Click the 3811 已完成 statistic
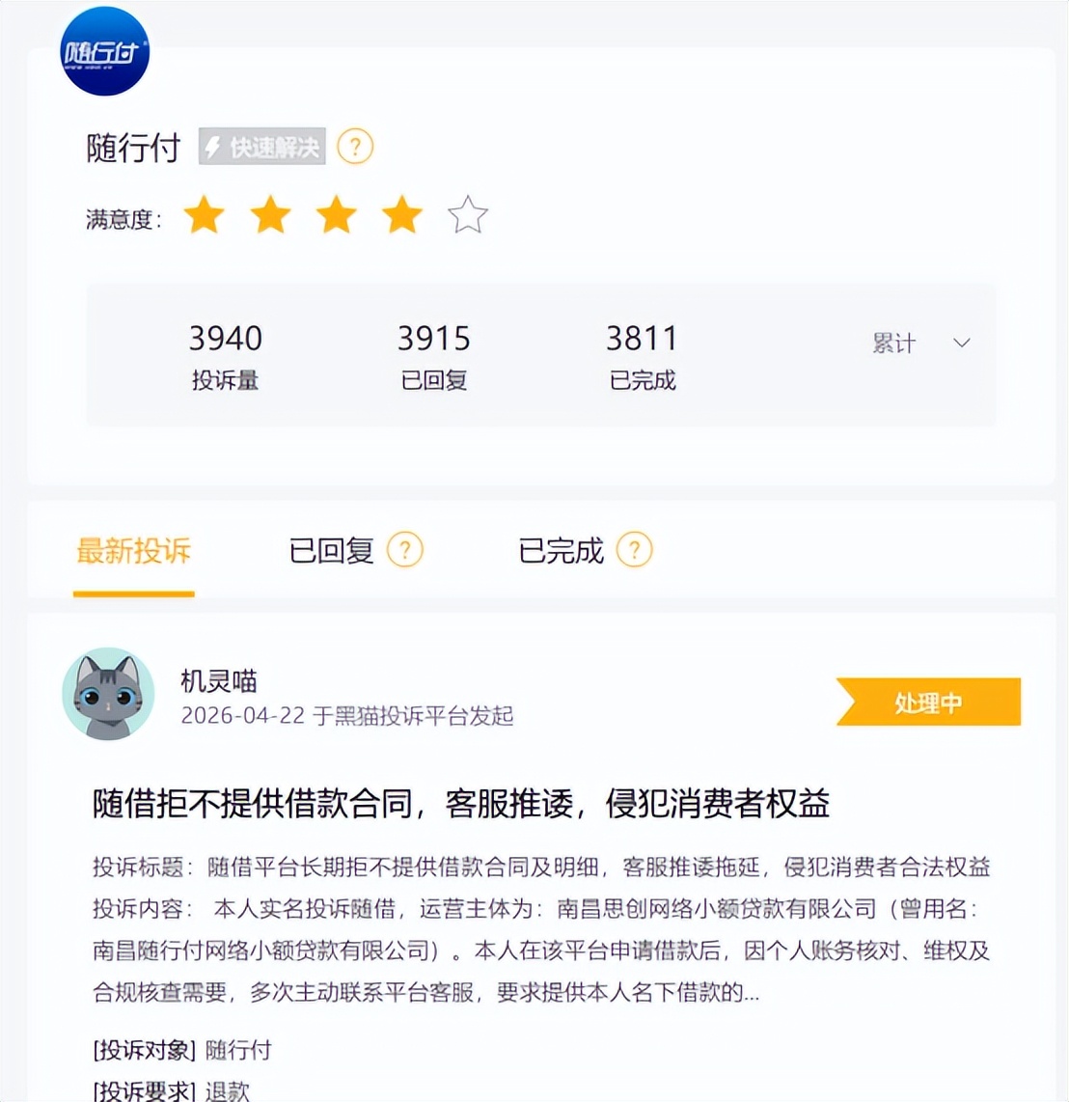 tap(643, 356)
